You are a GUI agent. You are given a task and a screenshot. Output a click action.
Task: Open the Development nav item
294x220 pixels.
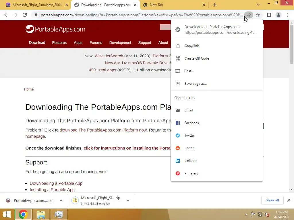pyautogui.click(x=120, y=43)
